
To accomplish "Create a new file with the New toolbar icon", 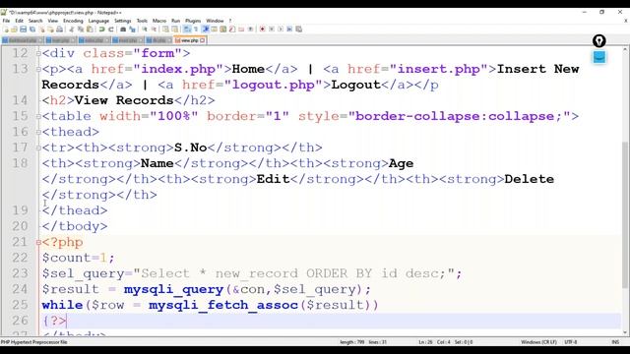I will pyautogui.click(x=6, y=29).
